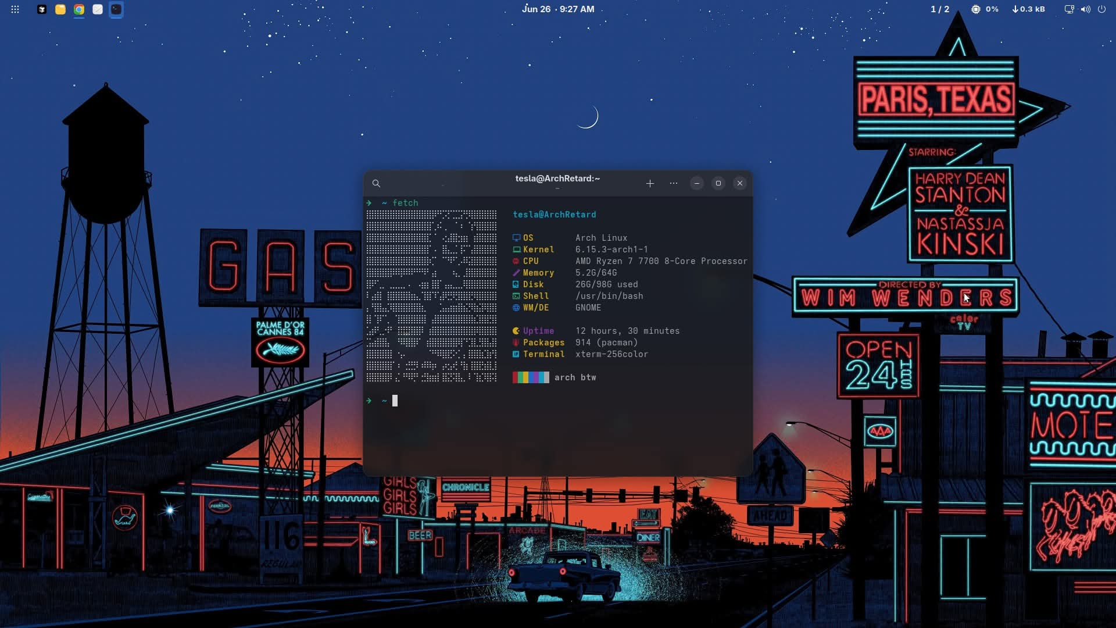Click the terminal prompt cursor
Viewport: 1116px width, 628px height.
(x=395, y=401)
